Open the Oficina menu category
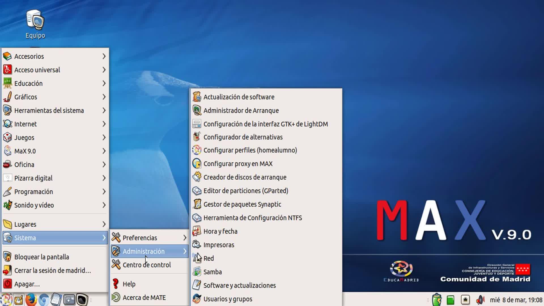This screenshot has width=544, height=306. [x=55, y=165]
